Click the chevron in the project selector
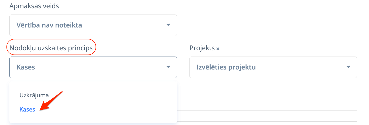The height and width of the screenshot is (125, 369). (348, 67)
